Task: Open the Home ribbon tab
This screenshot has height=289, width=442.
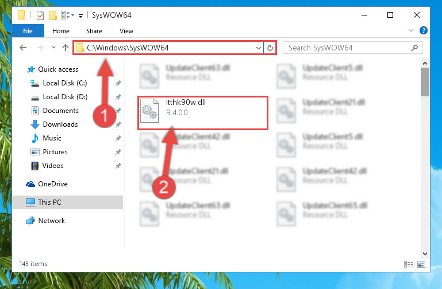Action: point(61,31)
